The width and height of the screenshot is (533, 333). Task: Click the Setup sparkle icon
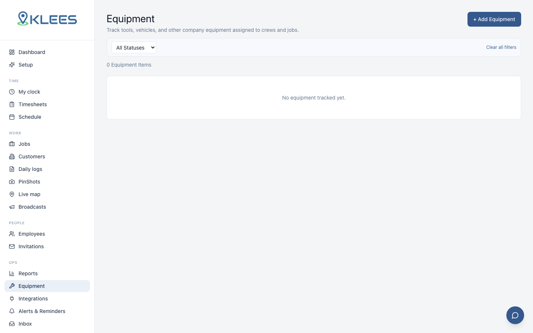tap(12, 65)
